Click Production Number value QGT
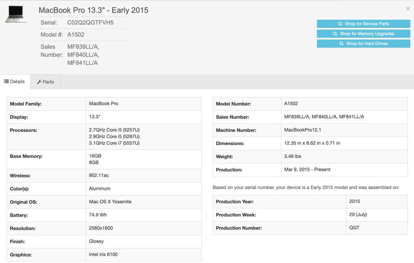414x263 pixels. click(x=354, y=228)
